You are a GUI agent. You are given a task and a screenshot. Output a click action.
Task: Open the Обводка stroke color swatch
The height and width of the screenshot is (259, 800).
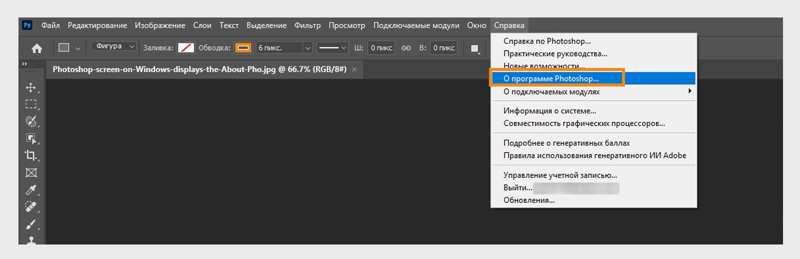coord(243,48)
